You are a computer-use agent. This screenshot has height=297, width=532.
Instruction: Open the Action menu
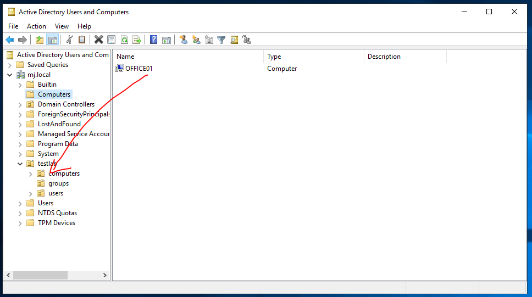(x=36, y=26)
